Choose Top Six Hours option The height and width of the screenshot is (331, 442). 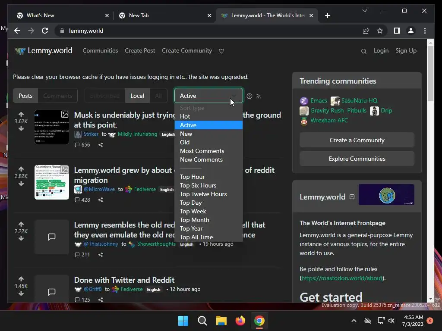208,185
